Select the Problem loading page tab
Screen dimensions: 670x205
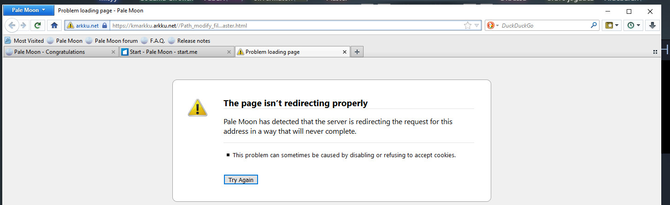(x=292, y=52)
